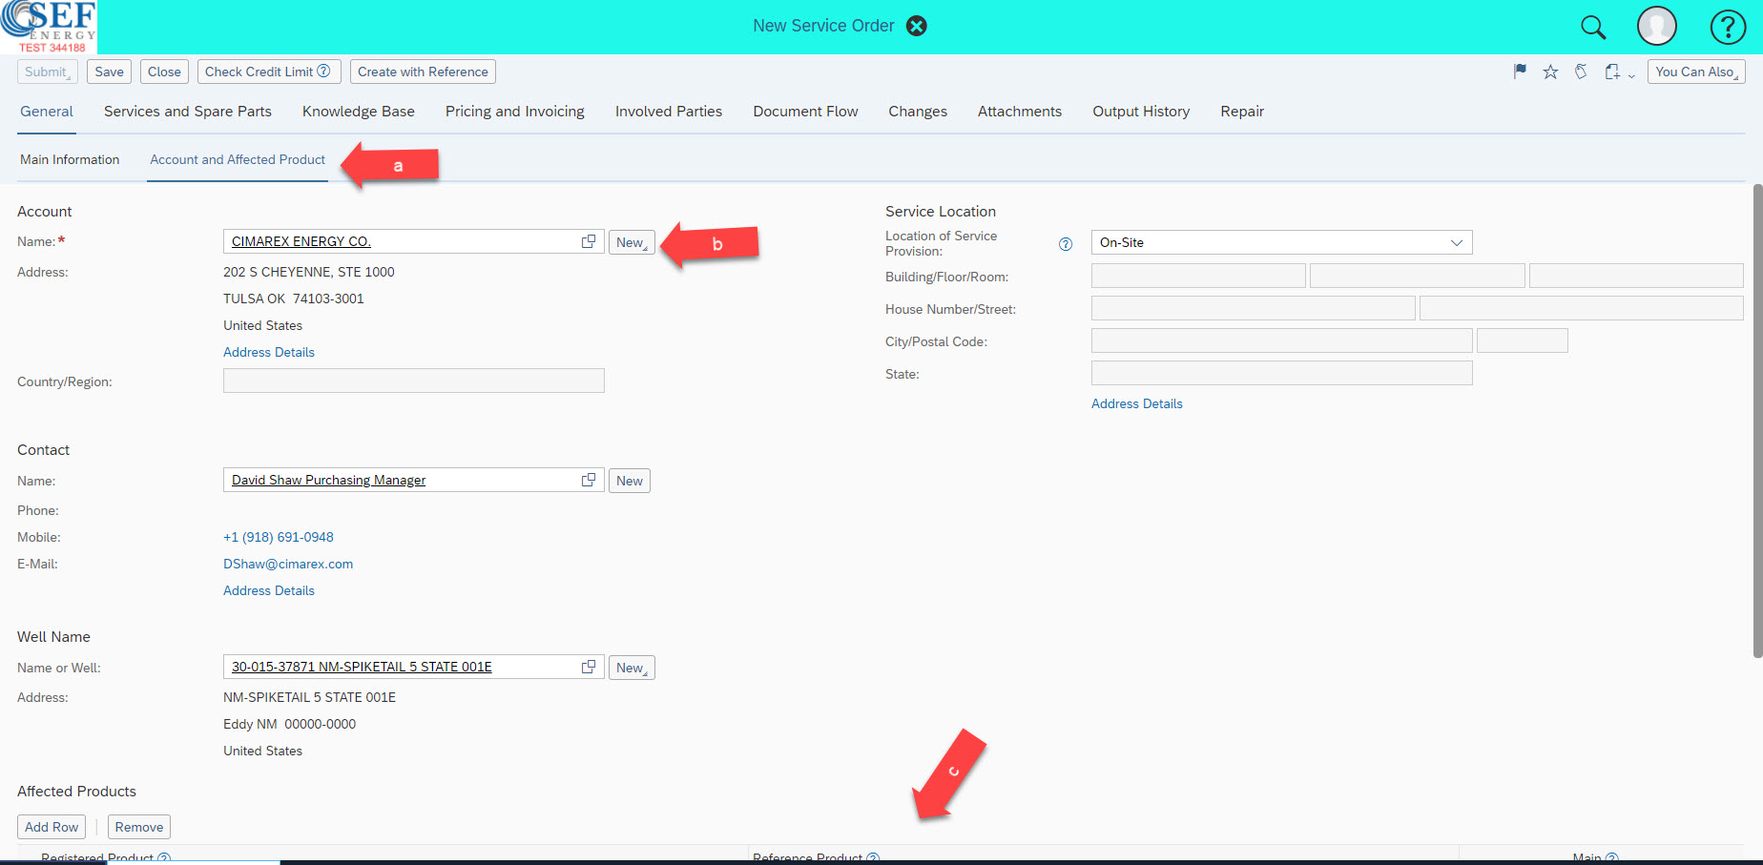Open value help icon for Contact Name
Viewport: 1763px width, 865px height.
(589, 480)
